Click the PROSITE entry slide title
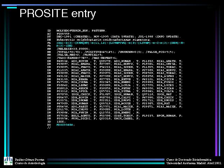 [x=57, y=14]
